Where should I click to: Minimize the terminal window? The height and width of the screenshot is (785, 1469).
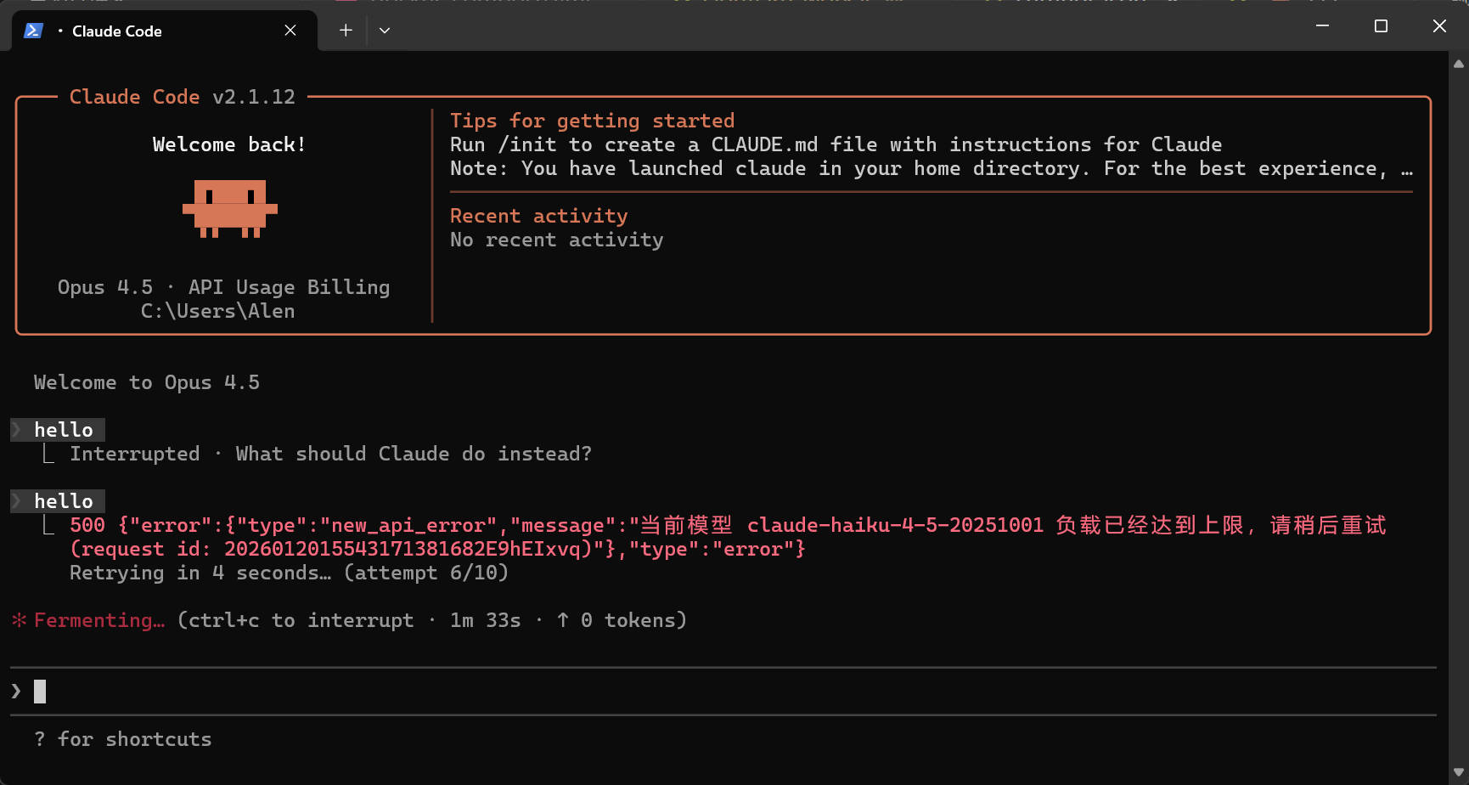coord(1322,26)
